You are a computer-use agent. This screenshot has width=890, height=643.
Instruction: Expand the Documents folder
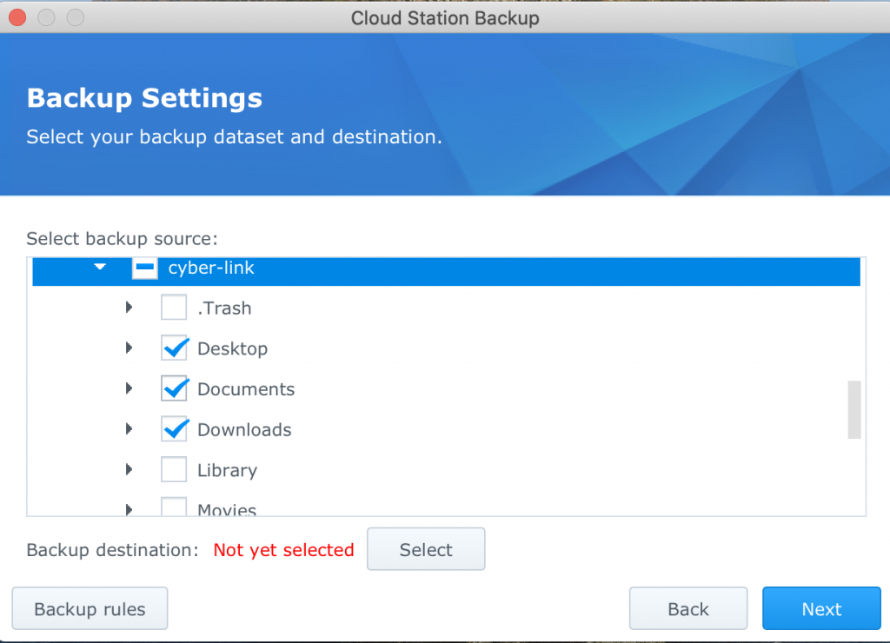tap(129, 388)
